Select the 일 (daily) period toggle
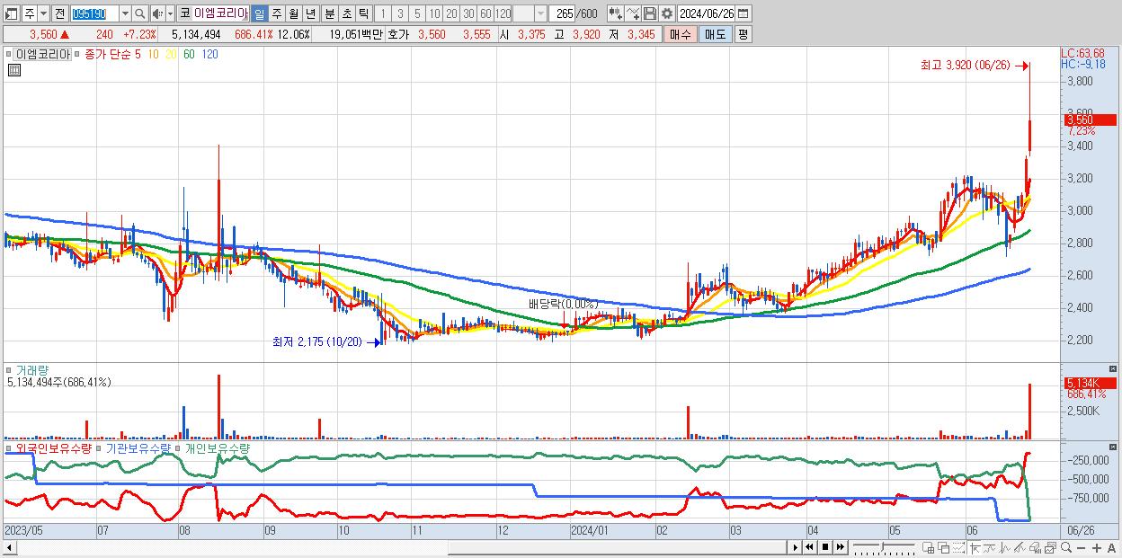 pos(259,13)
